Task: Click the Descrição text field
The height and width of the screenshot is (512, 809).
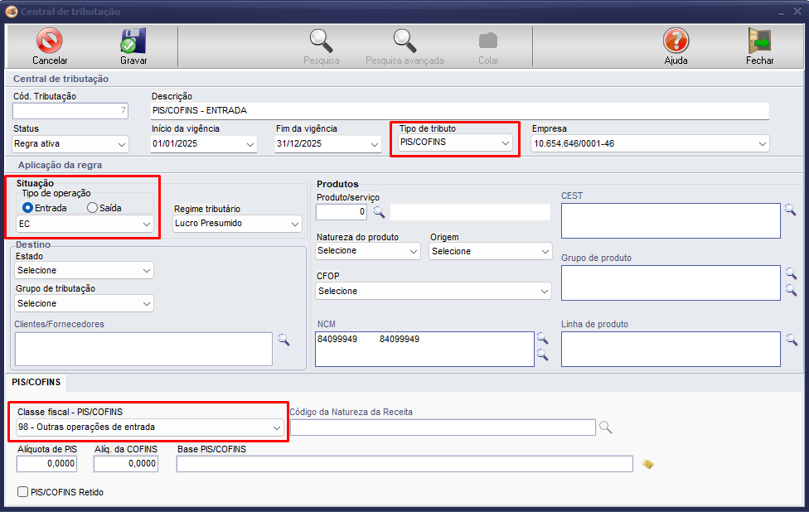Action: coord(459,110)
